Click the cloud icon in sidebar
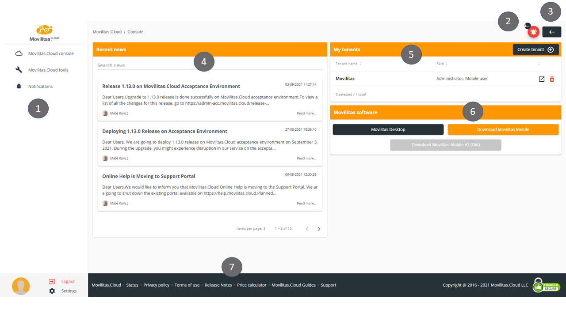 click(19, 53)
